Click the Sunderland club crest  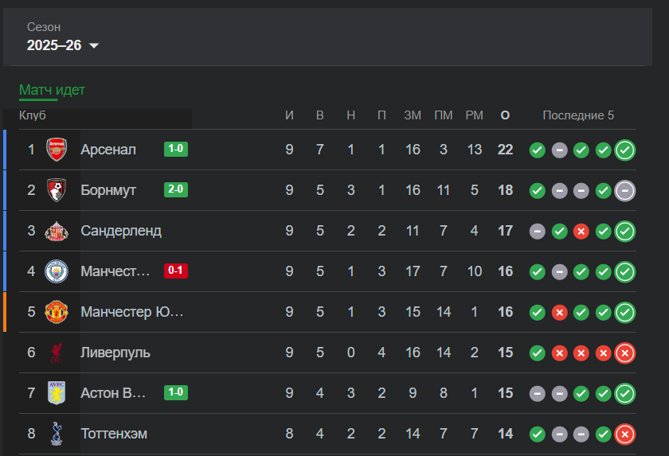click(x=57, y=231)
